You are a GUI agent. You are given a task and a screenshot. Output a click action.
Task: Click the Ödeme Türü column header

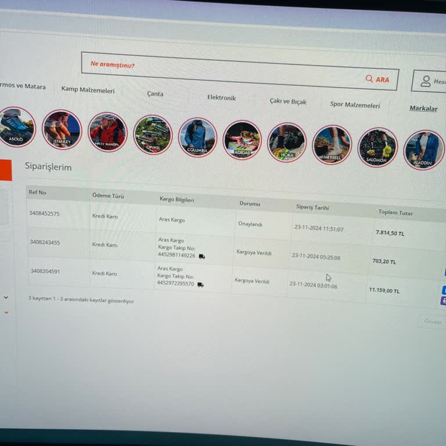108,196
